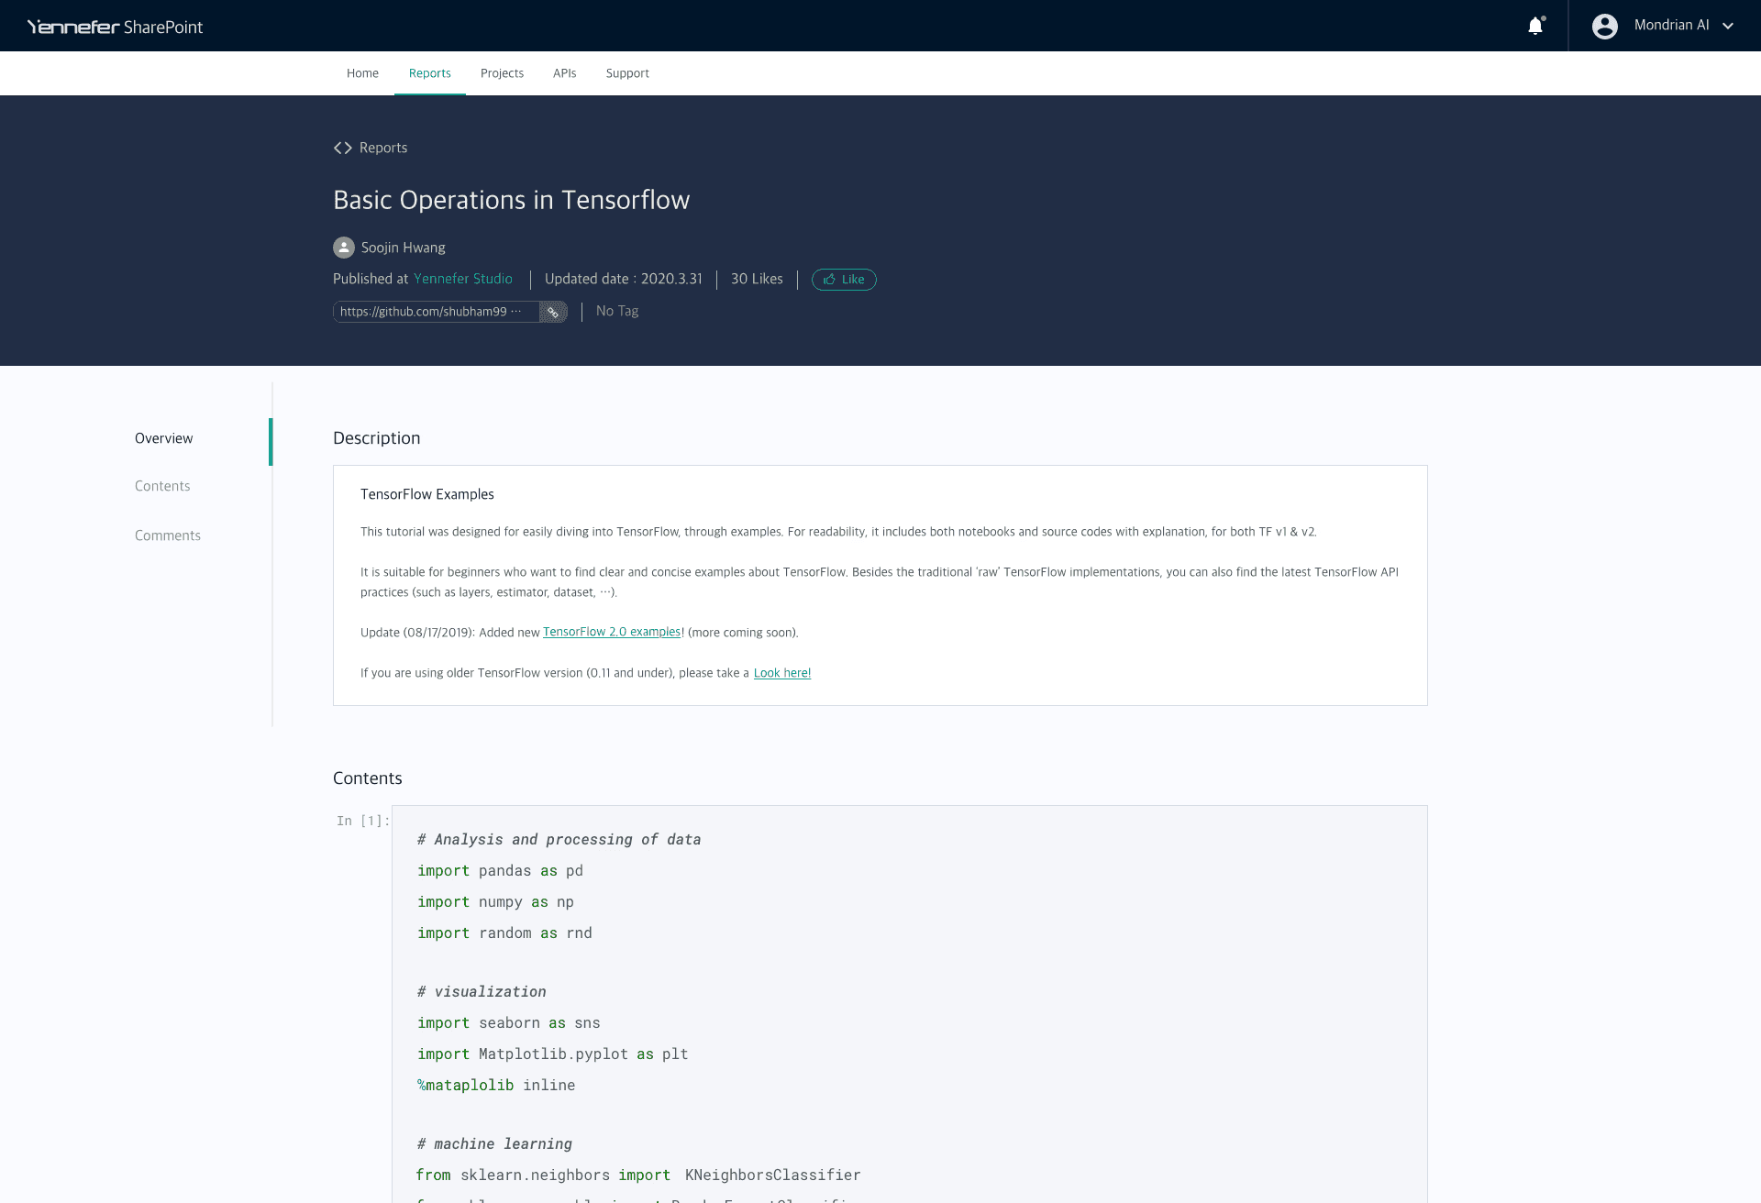Click Soojin Hwang's profile avatar icon
The image size is (1761, 1203).
click(343, 248)
